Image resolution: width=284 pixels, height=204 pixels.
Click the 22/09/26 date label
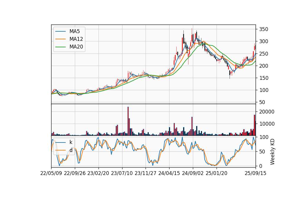[75, 173]
